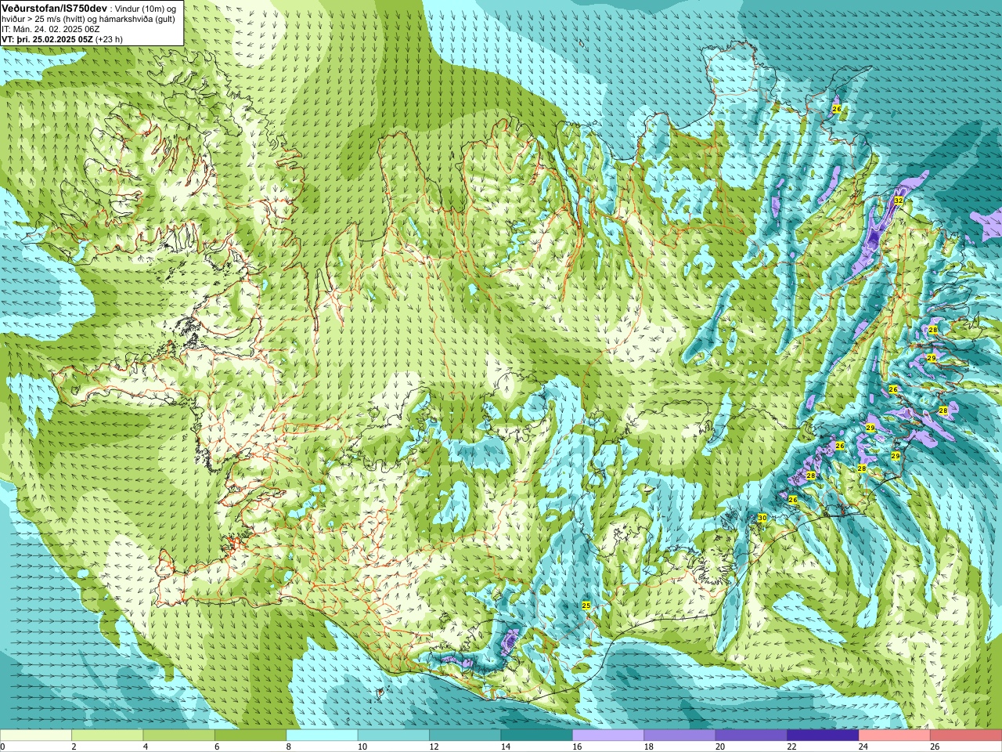The image size is (1002, 752).
Task: Click the 'Vindur (10m) og' header text
Action: 146,8
